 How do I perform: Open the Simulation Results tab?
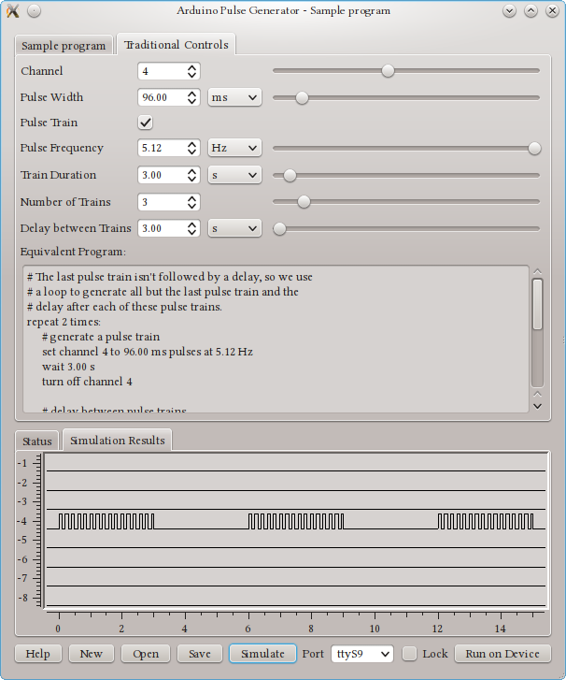coord(118,441)
